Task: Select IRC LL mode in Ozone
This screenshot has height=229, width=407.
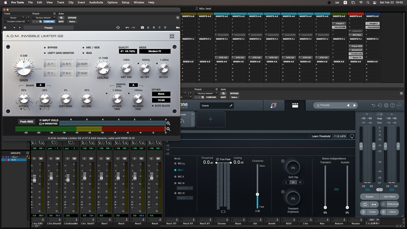Action: coord(175,164)
